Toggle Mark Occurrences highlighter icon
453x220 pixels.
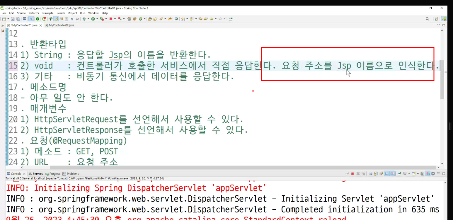(56, 19)
